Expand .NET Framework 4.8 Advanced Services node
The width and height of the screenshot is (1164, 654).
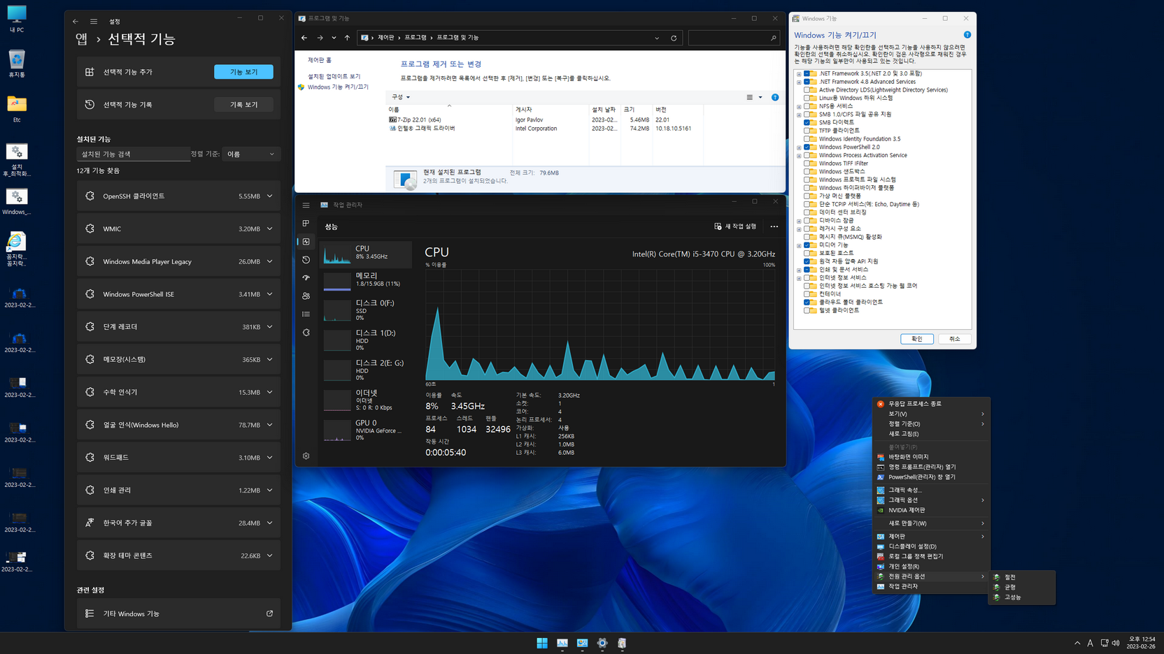pyautogui.click(x=799, y=82)
